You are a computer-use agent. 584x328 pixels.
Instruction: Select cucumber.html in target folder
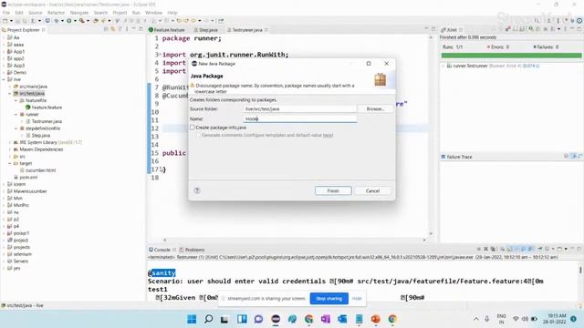[x=37, y=170]
